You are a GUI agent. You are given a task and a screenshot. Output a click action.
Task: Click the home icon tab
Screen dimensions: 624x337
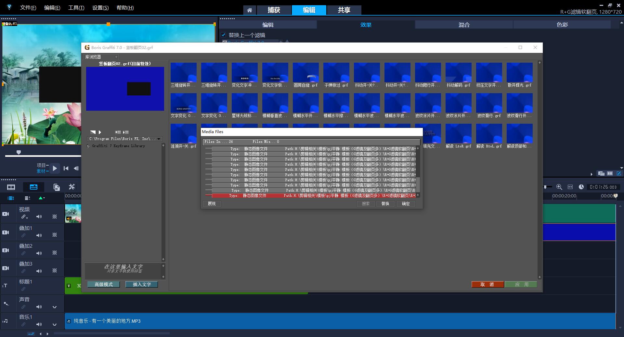(249, 10)
